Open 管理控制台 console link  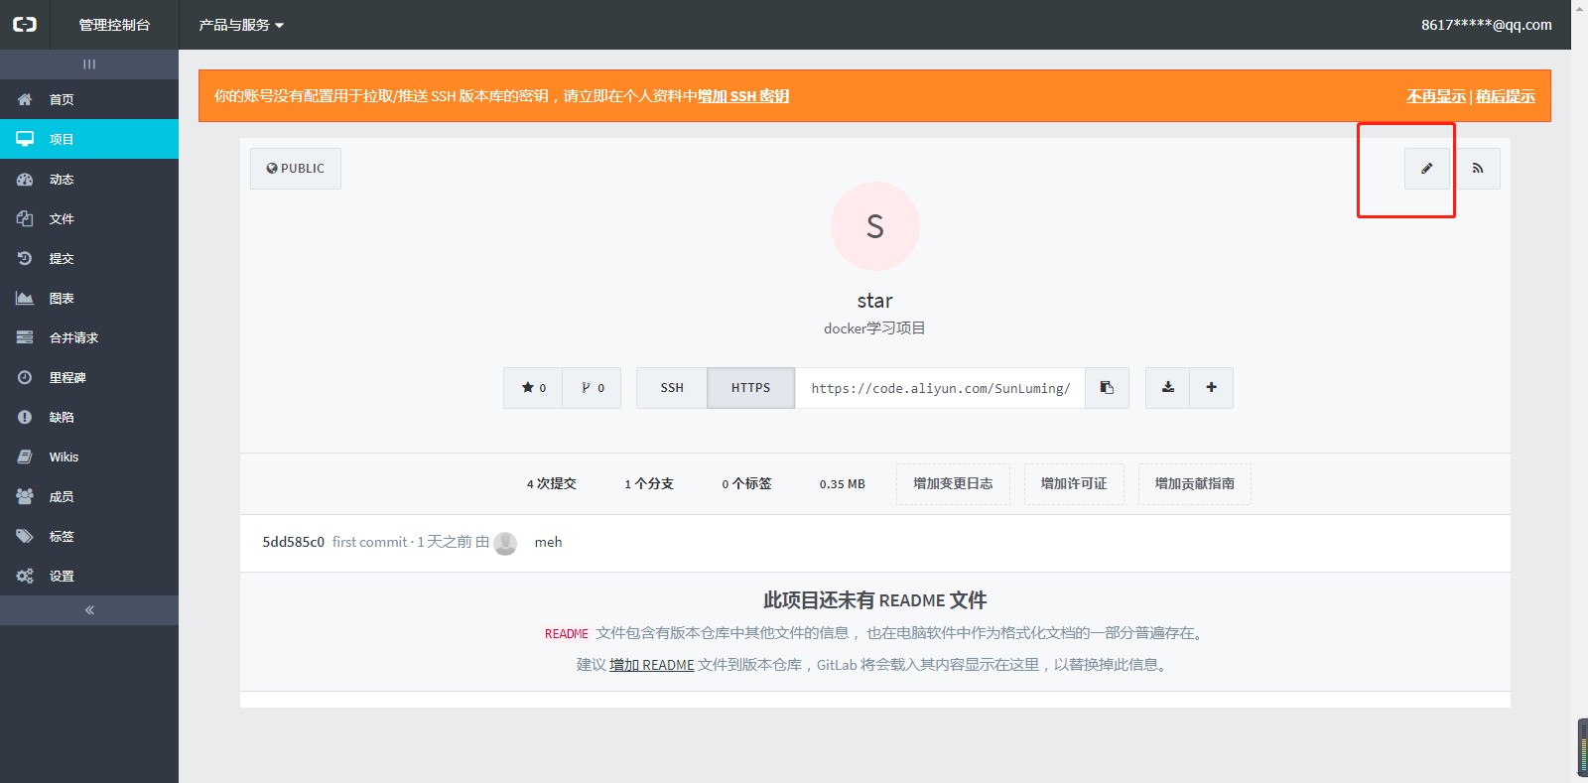coord(114,25)
